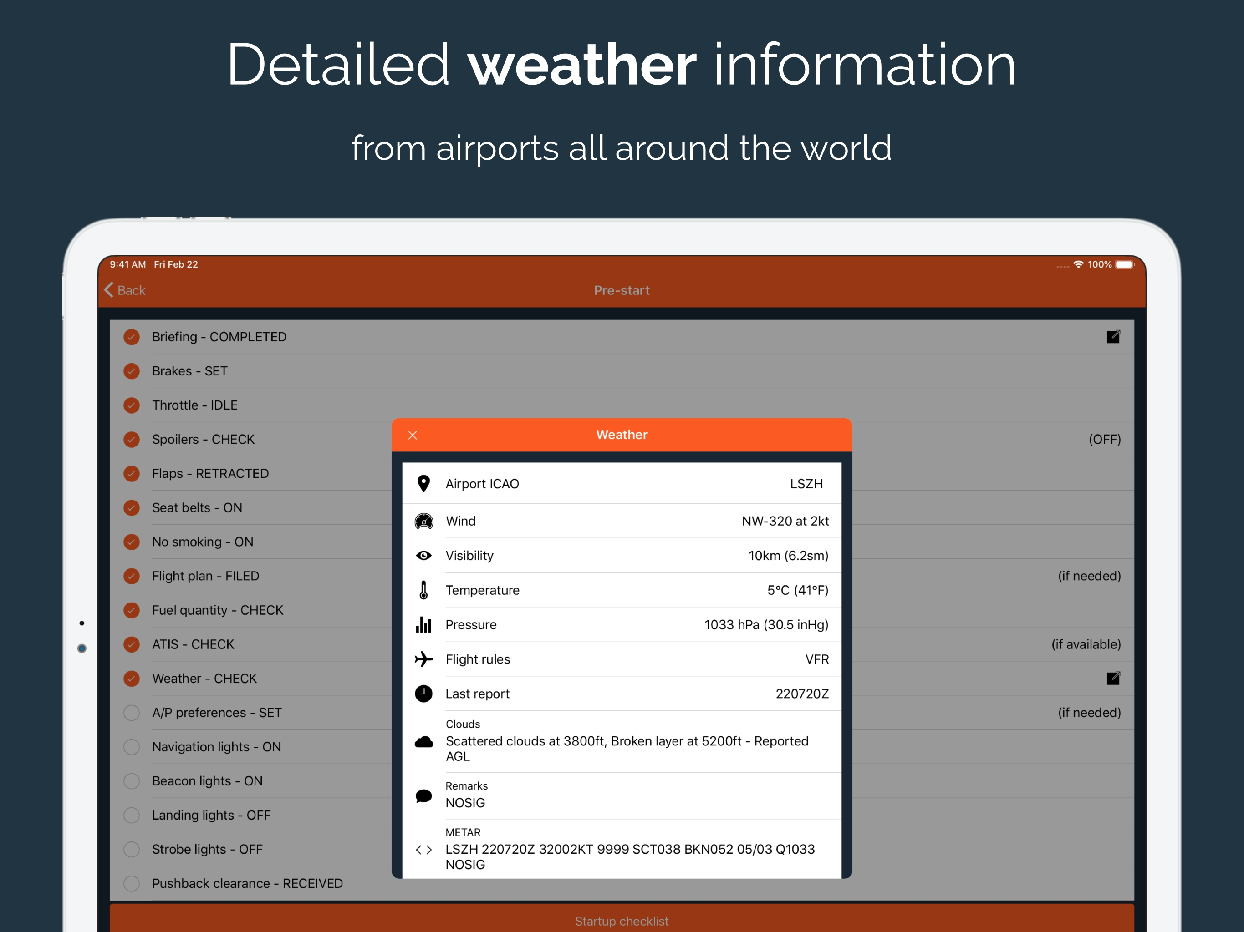Select last report value 220720Z
Screen dimensions: 1244x932
pos(802,694)
